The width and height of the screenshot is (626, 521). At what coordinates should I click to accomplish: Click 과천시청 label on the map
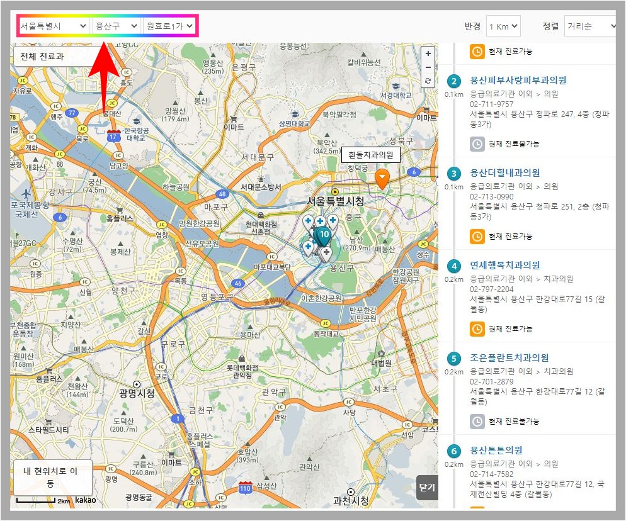[351, 501]
